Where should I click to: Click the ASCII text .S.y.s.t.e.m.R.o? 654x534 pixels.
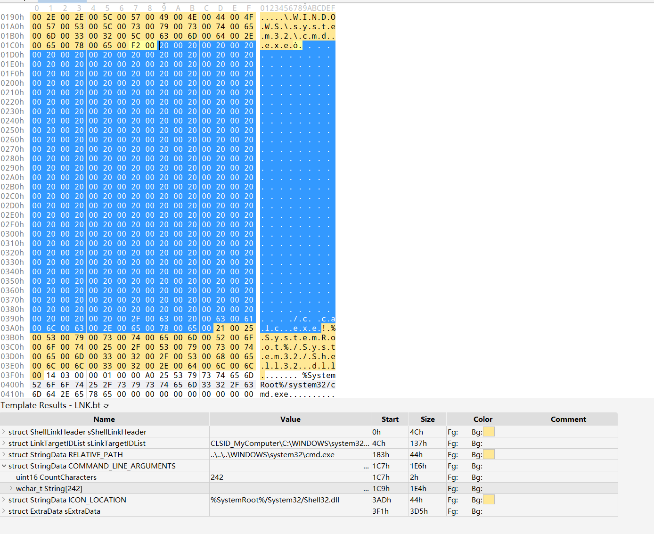tap(298, 337)
